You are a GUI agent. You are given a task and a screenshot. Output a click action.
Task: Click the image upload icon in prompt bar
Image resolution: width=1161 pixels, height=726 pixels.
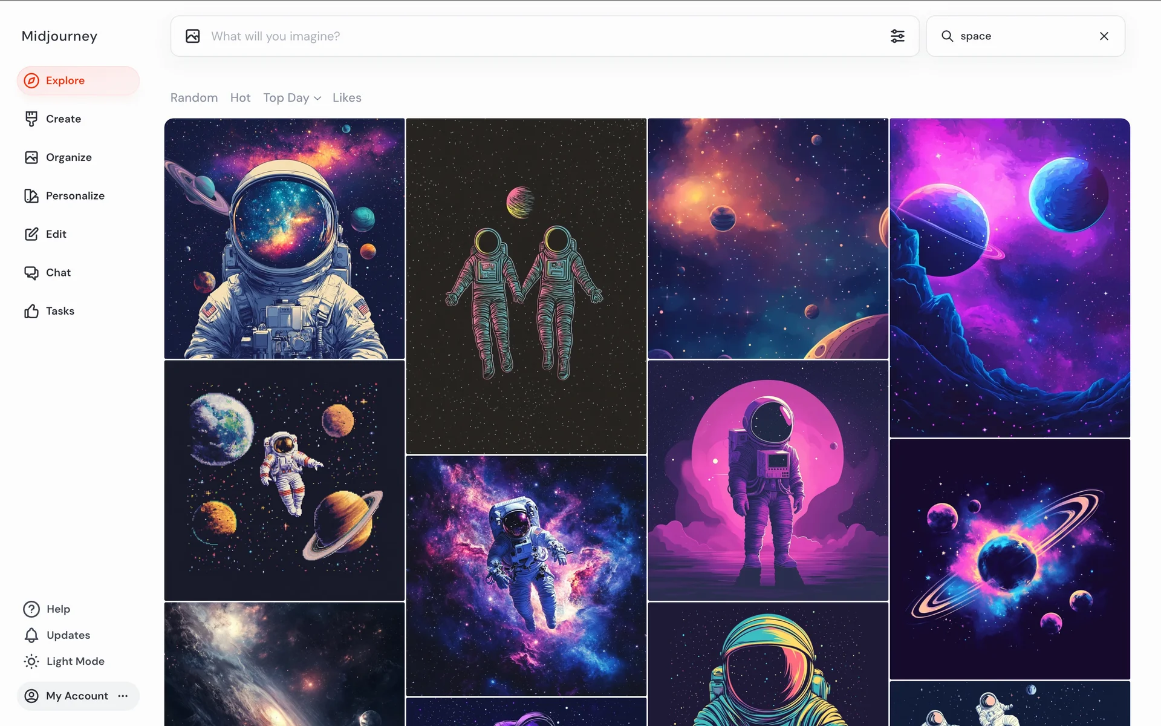pyautogui.click(x=193, y=36)
